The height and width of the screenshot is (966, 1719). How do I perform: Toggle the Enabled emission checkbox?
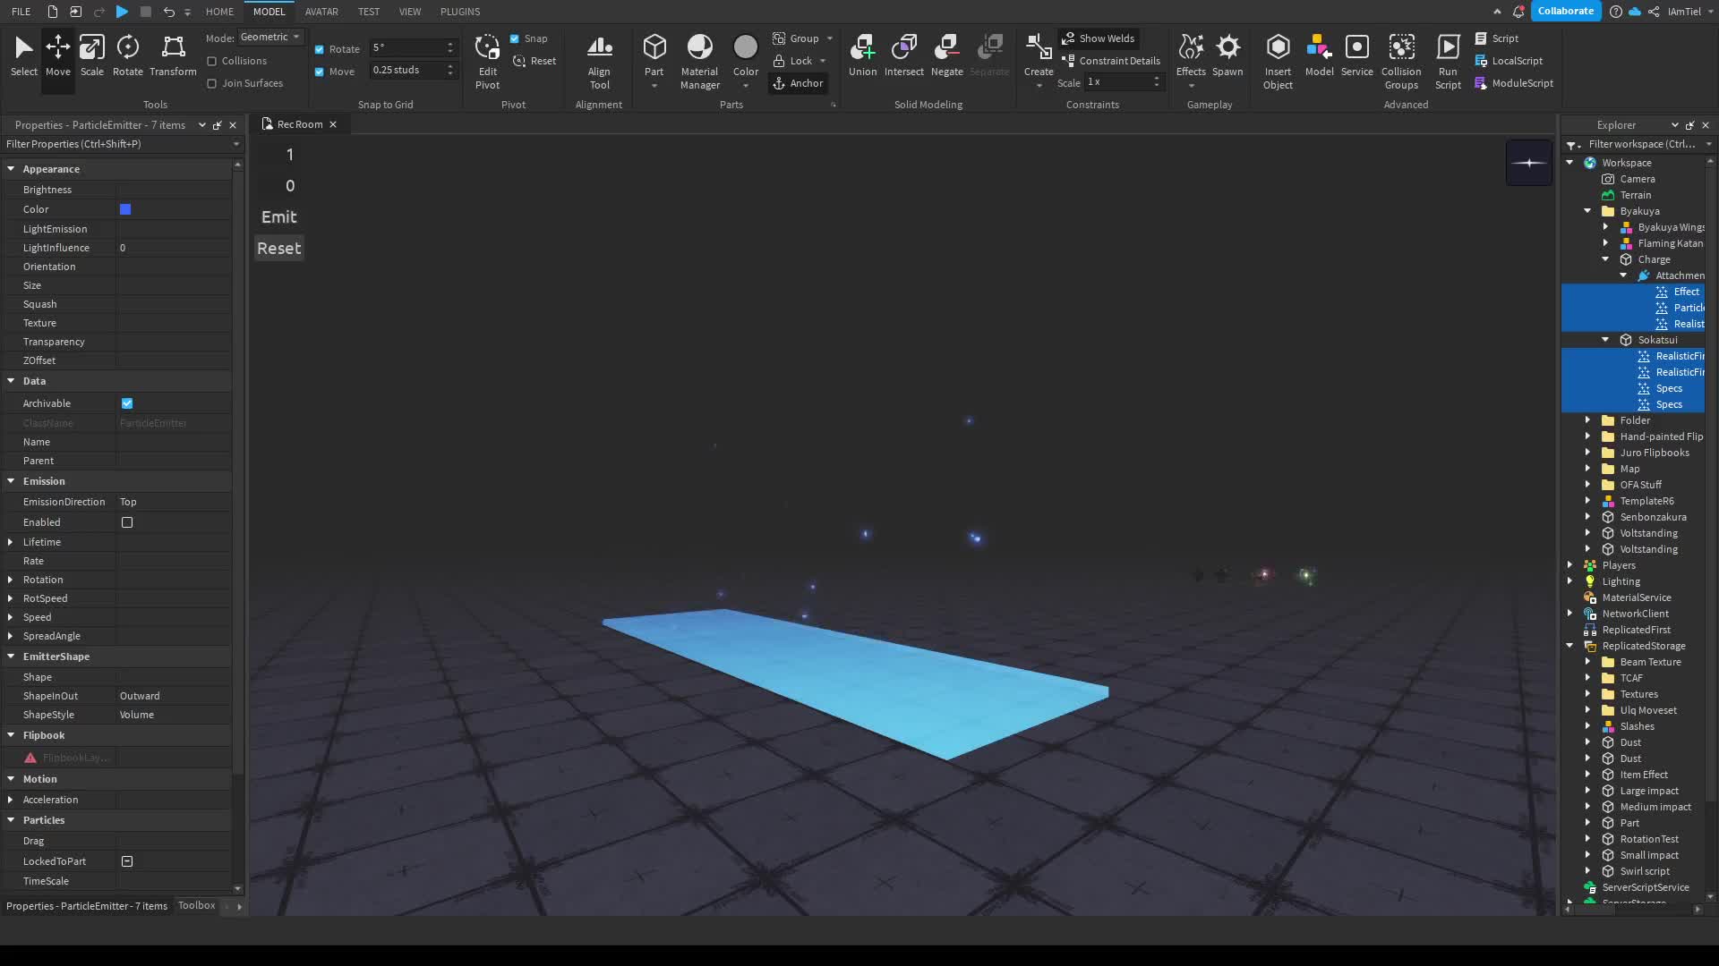click(127, 522)
